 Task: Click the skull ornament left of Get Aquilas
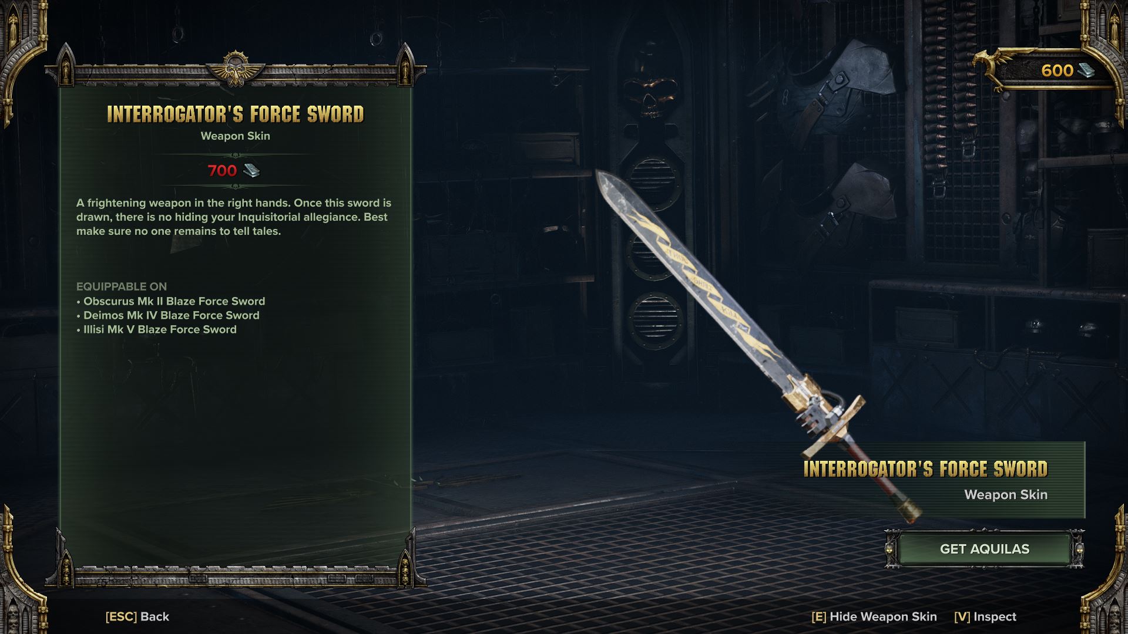[891, 549]
